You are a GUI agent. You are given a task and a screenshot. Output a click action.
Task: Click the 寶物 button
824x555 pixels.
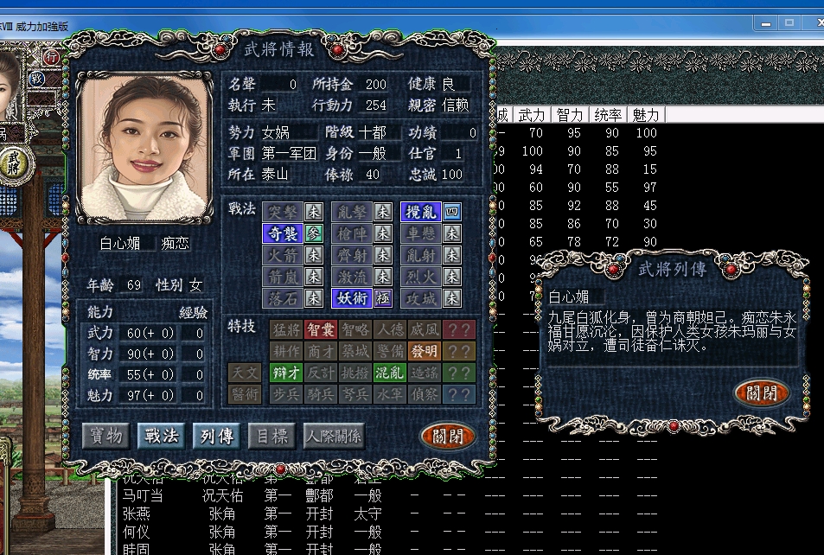coord(106,436)
